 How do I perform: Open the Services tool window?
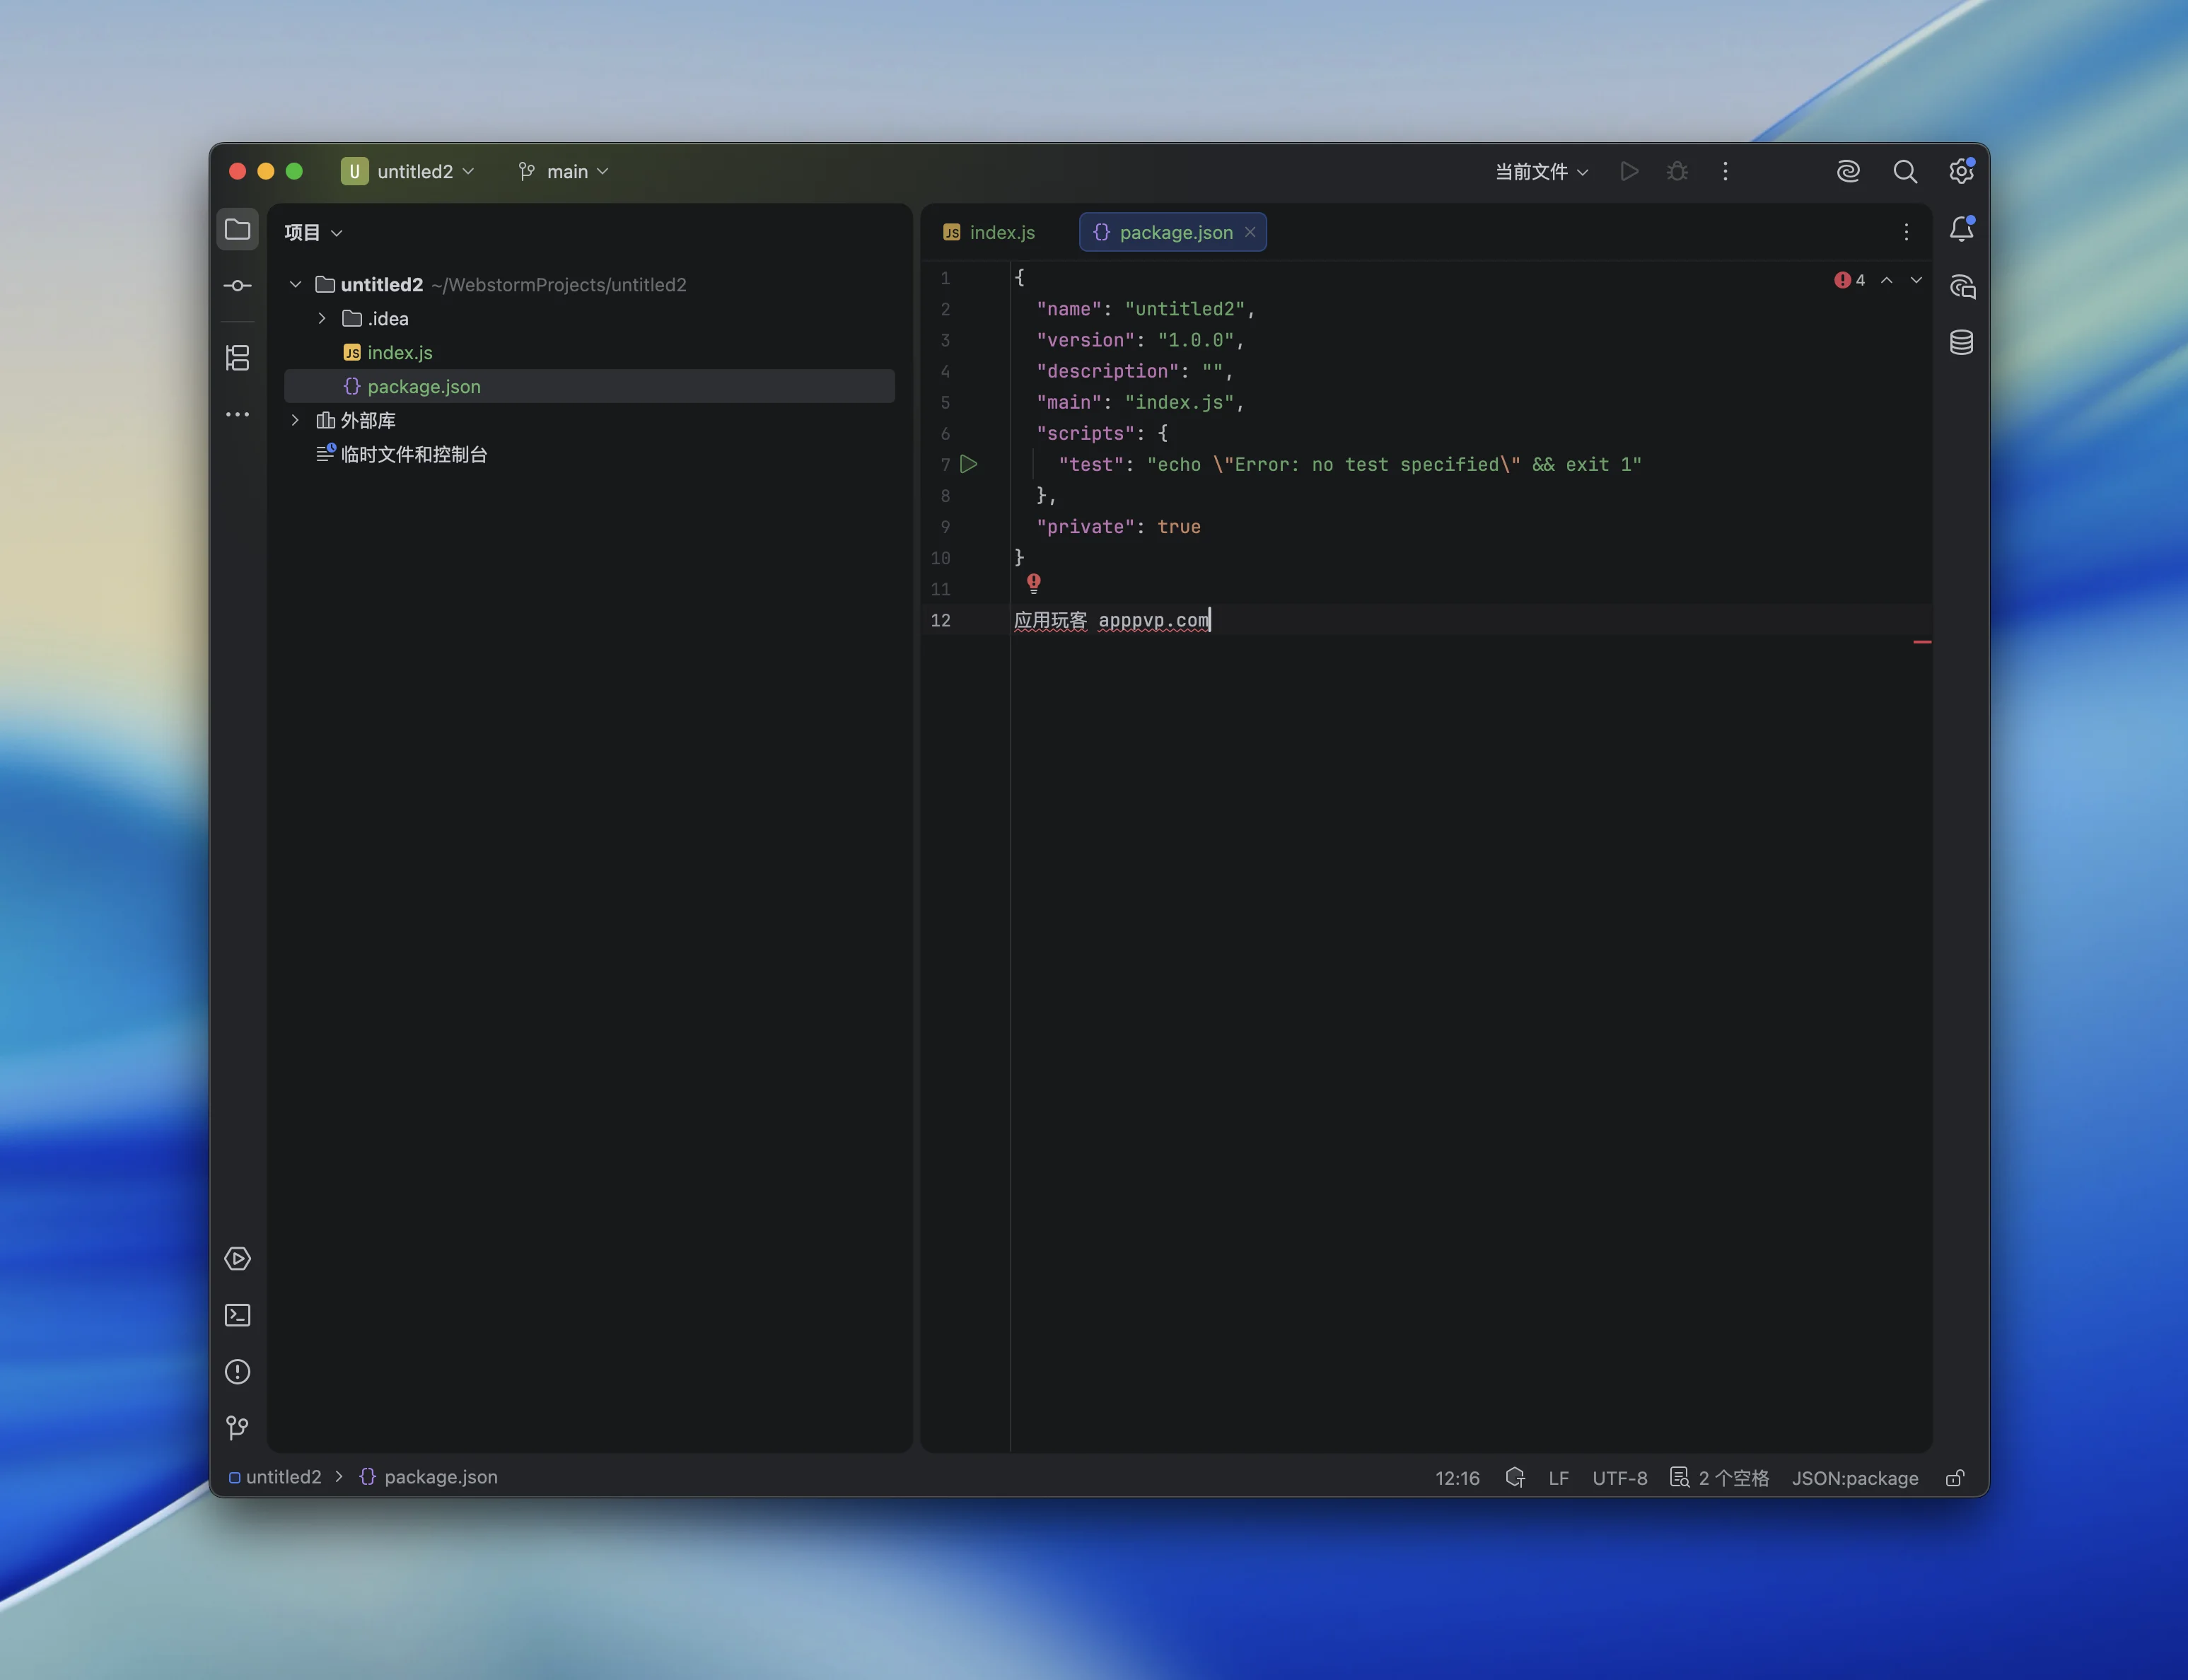[237, 1258]
